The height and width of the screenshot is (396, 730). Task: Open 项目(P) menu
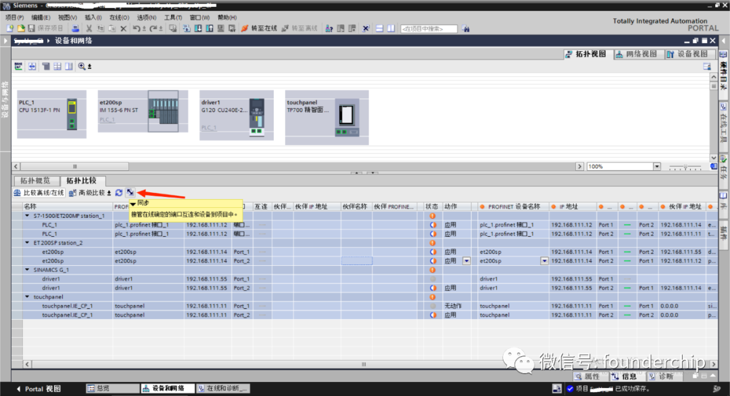point(14,17)
